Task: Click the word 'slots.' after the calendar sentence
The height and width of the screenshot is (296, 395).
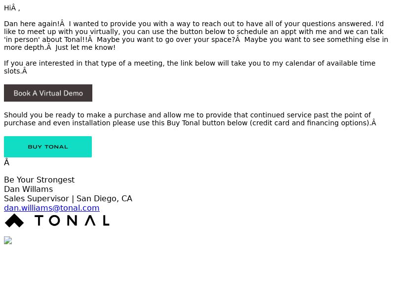Action: (13, 71)
